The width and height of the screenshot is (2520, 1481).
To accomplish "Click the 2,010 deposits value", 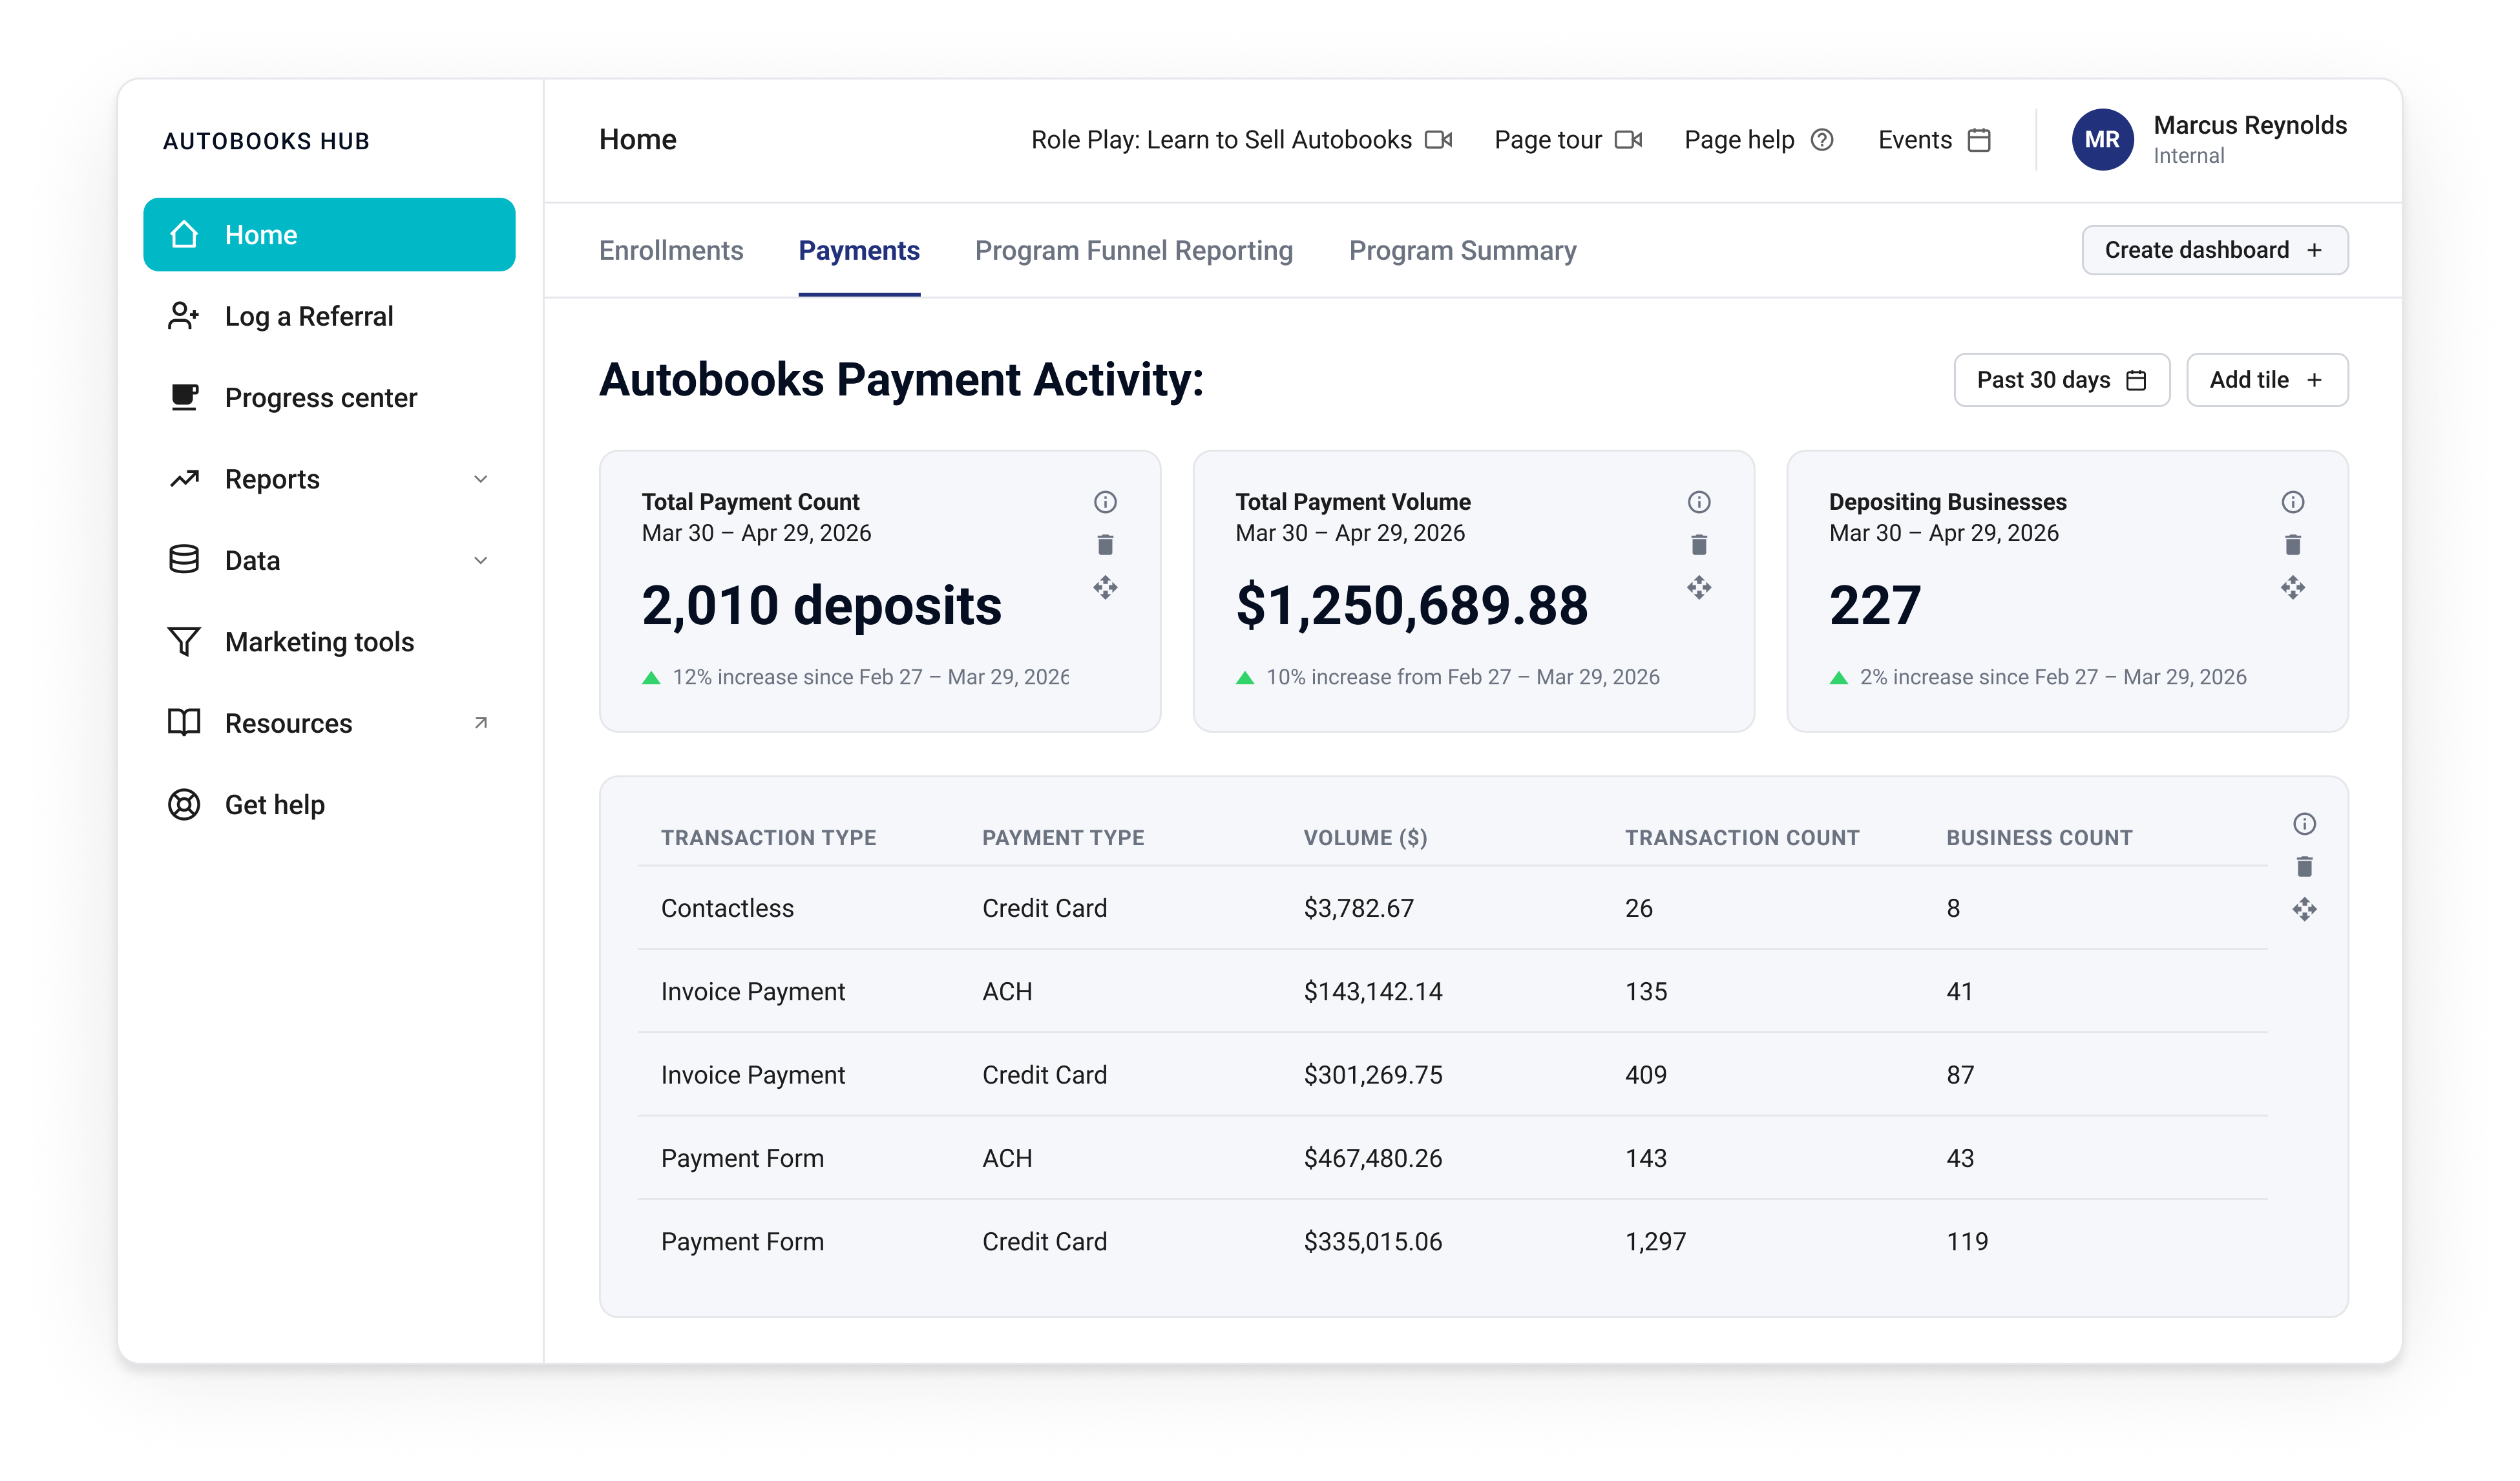I will pyautogui.click(x=821, y=606).
